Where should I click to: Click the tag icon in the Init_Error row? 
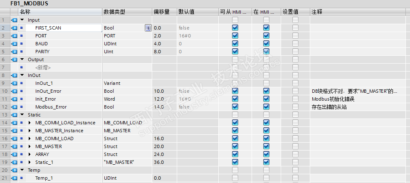(14, 99)
